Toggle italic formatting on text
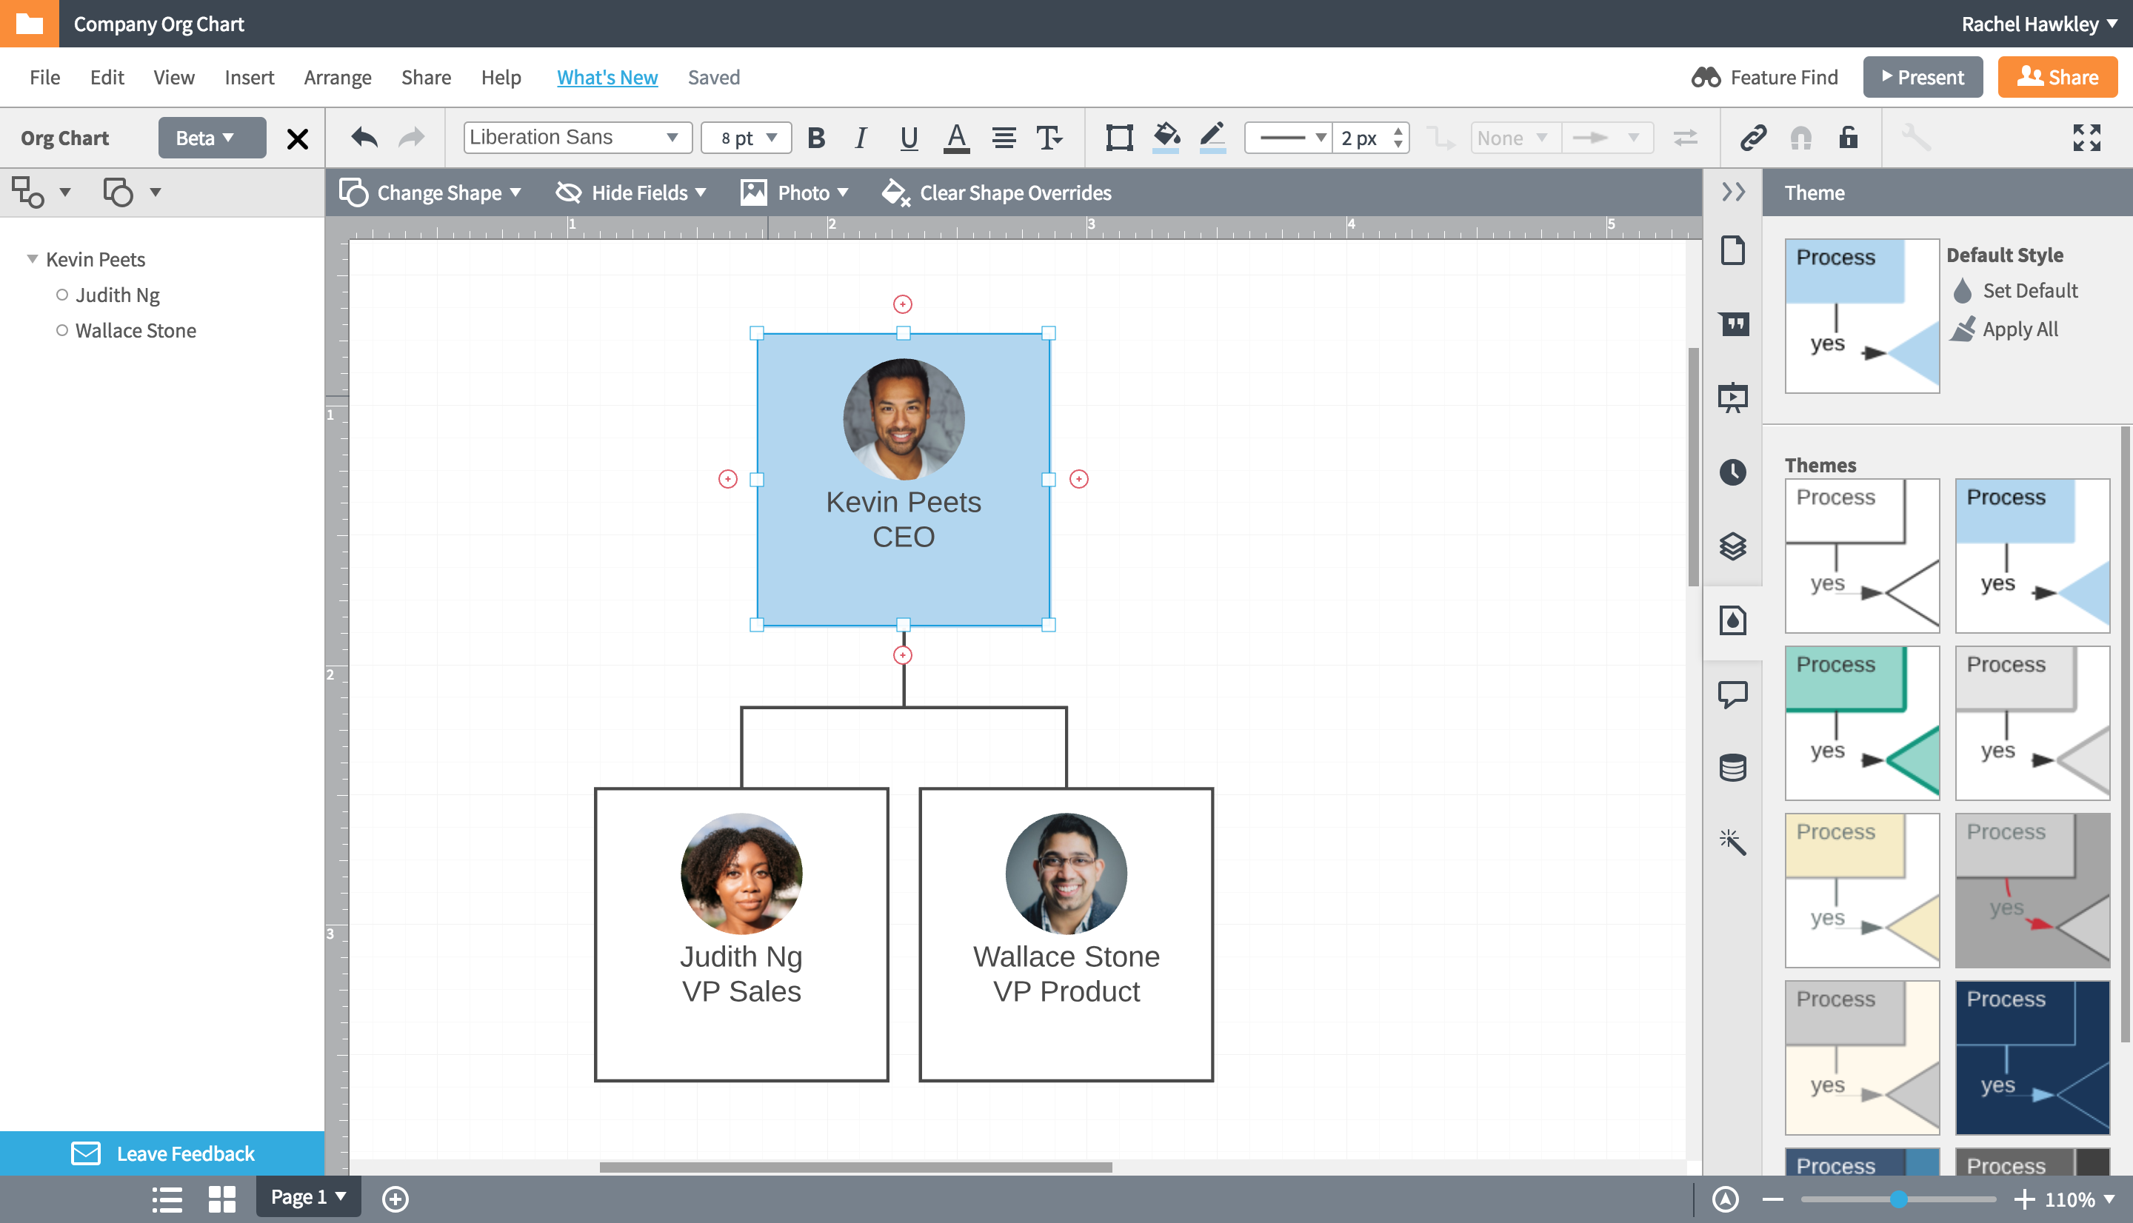The width and height of the screenshot is (2133, 1223). coord(860,138)
